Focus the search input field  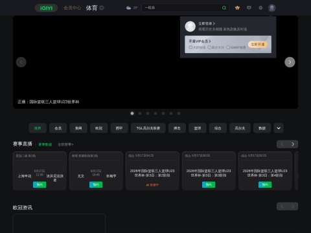coord(181,8)
